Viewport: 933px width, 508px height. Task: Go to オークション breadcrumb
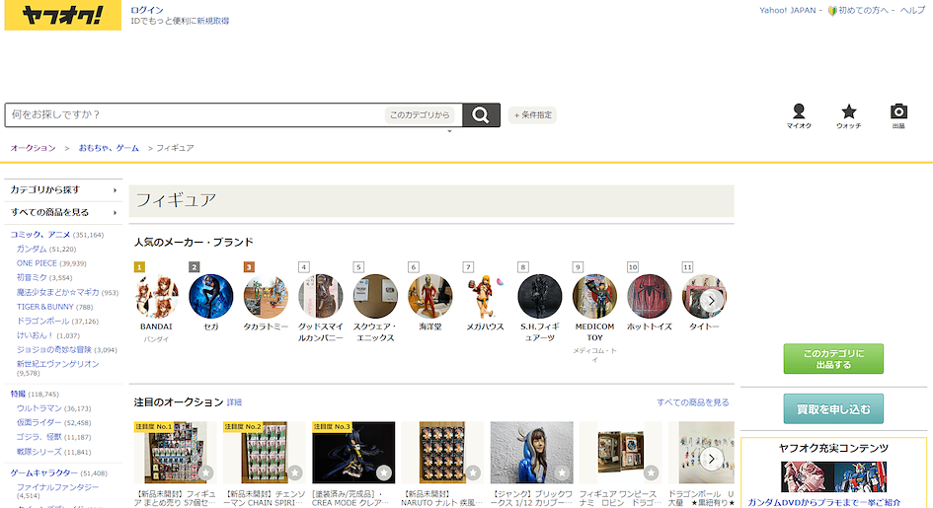(x=34, y=148)
